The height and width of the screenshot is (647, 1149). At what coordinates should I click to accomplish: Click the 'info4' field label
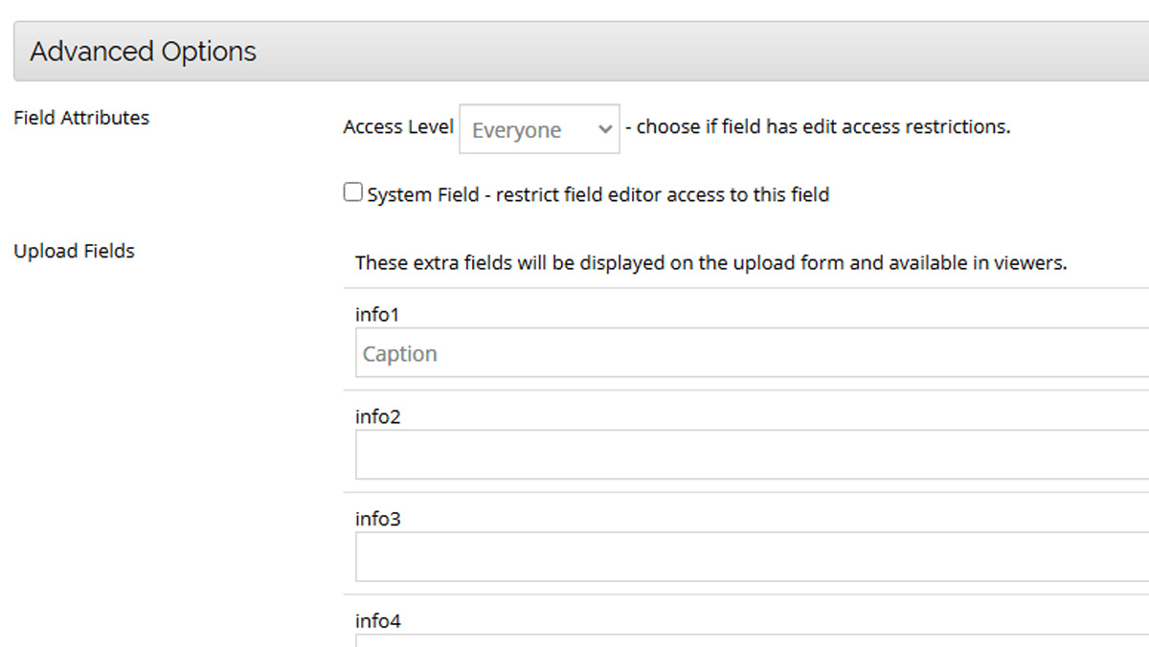[377, 621]
